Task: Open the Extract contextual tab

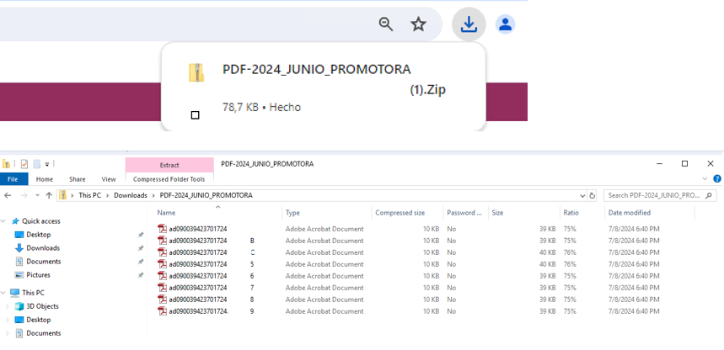Action: tap(169, 165)
